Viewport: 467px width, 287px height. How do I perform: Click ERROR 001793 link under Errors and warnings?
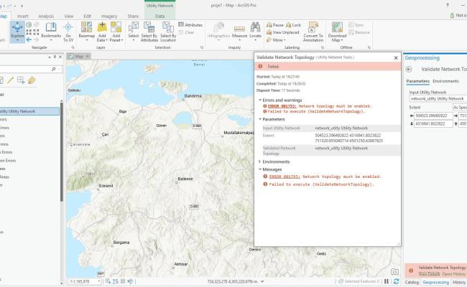coord(282,106)
